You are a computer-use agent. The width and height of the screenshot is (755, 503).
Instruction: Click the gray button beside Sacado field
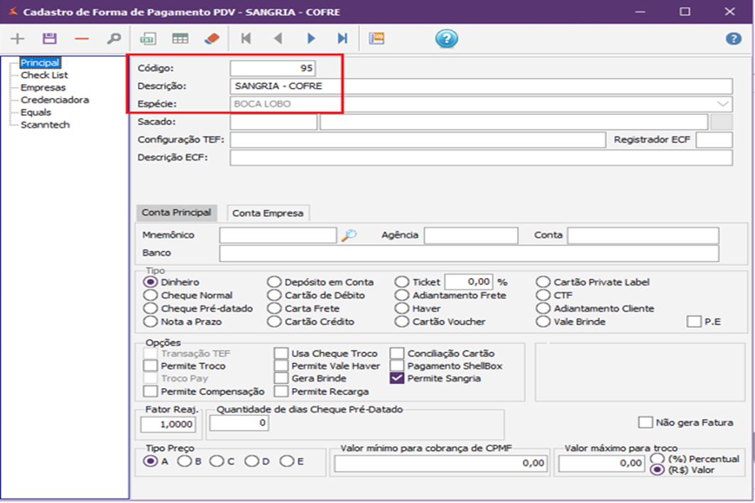pos(722,122)
